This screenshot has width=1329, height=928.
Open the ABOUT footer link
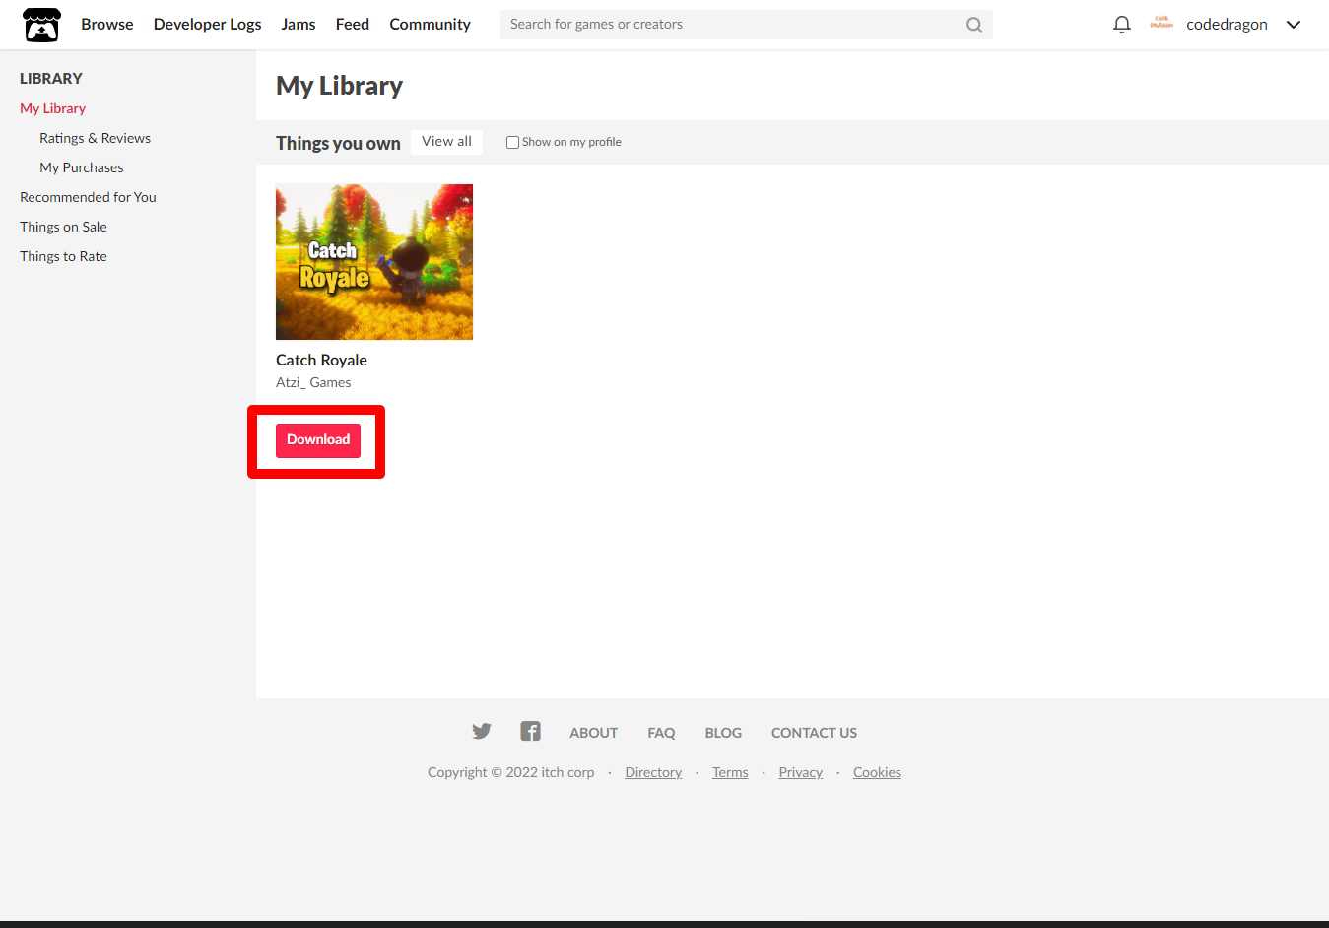[593, 733]
